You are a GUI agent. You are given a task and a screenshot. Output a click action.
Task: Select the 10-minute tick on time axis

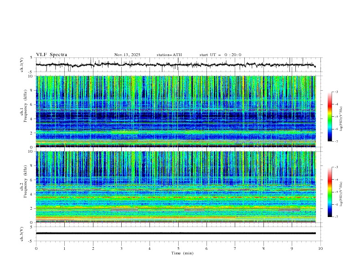[320, 248]
